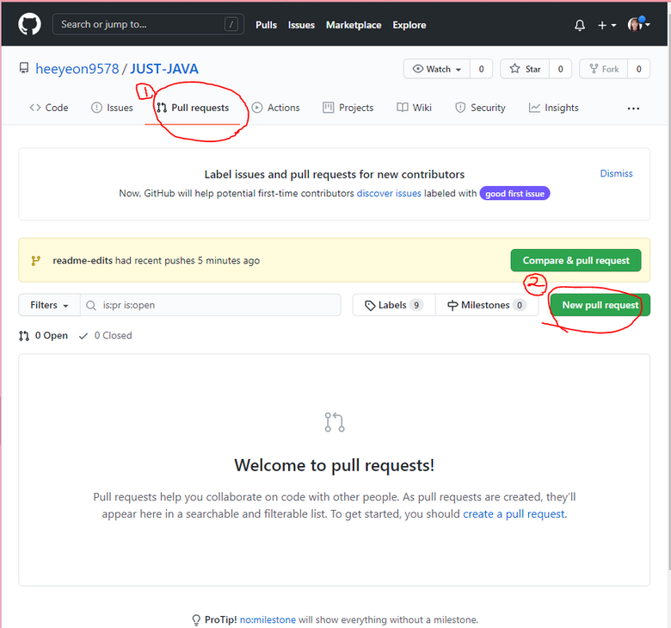Open Marketplace from the top navigation

354,25
